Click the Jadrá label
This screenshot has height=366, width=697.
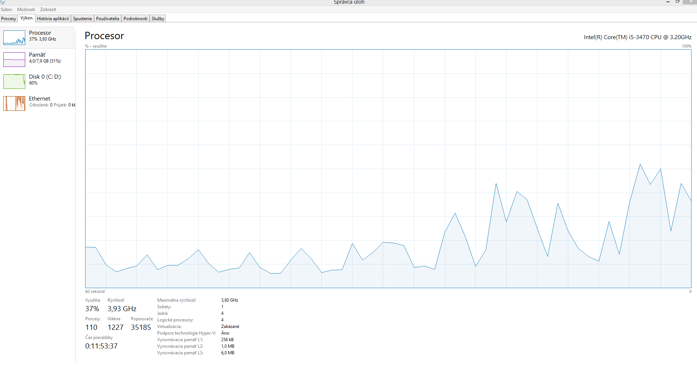pyautogui.click(x=163, y=313)
